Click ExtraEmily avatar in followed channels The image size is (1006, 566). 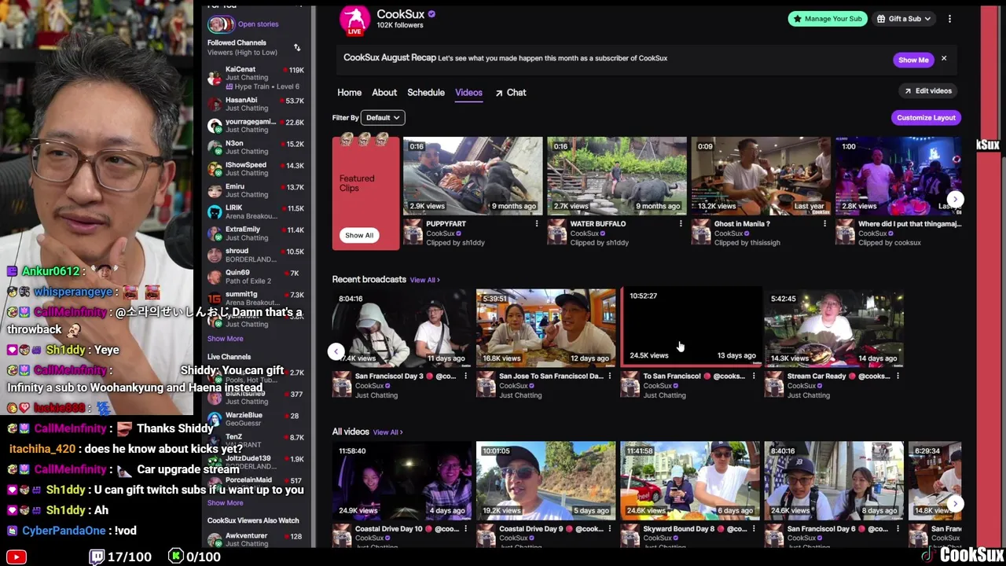215,233
